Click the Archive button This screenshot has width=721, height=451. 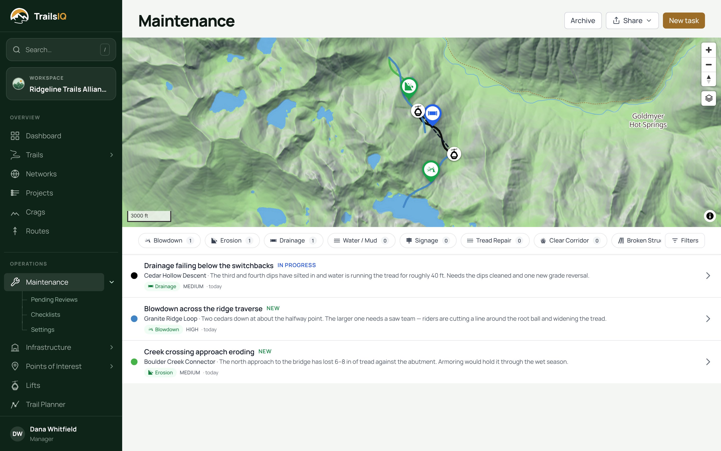click(x=583, y=21)
